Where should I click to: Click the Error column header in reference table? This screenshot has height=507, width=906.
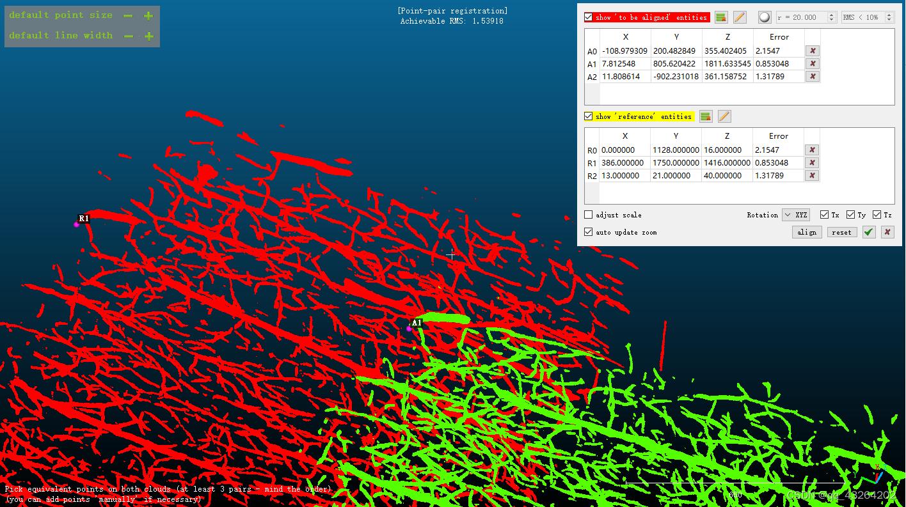click(779, 136)
